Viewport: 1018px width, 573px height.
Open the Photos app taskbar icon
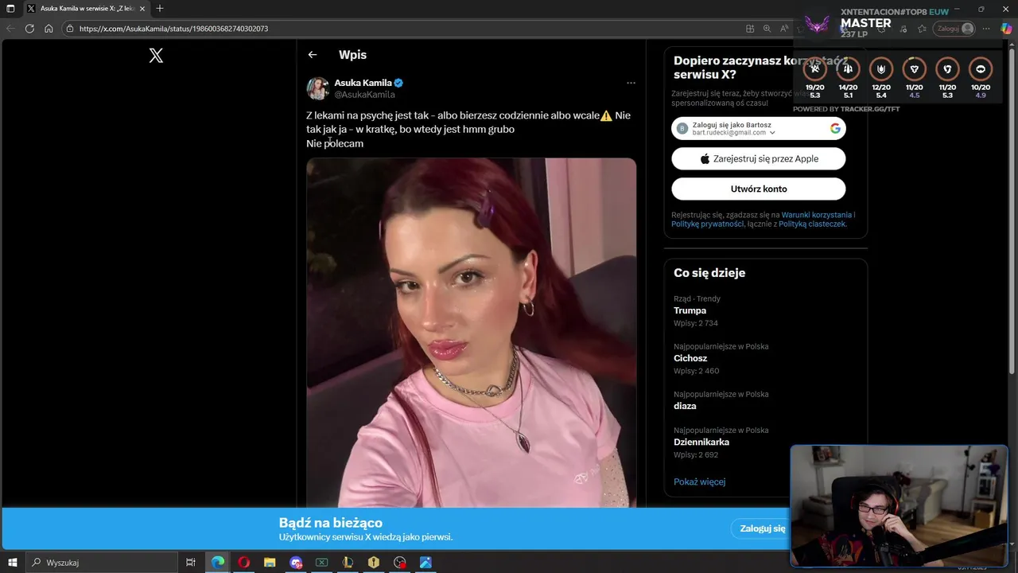(425, 563)
